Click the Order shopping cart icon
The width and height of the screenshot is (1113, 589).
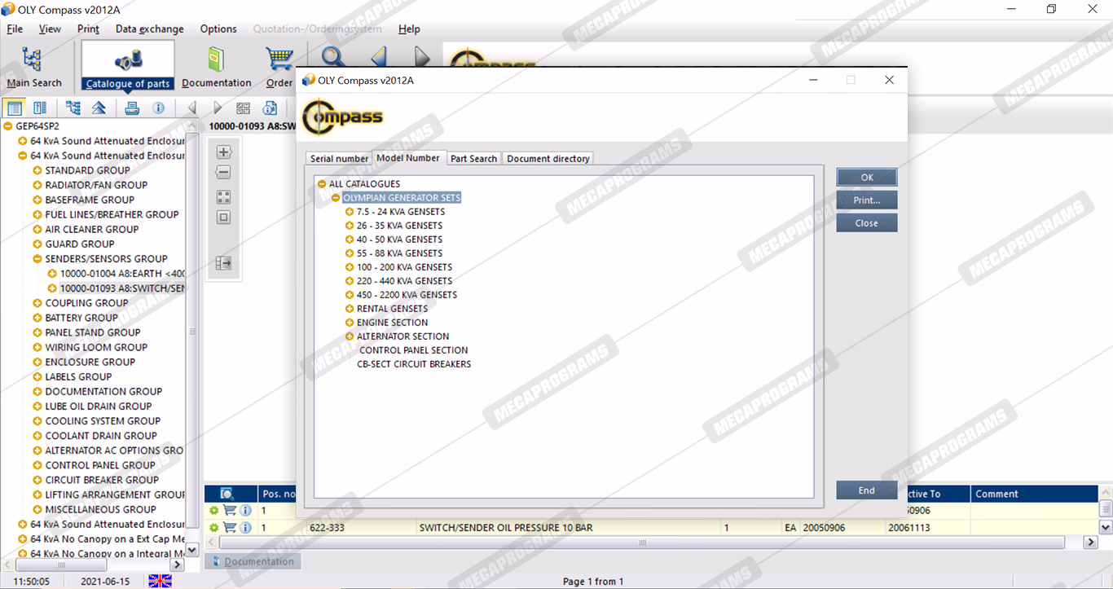(279, 61)
